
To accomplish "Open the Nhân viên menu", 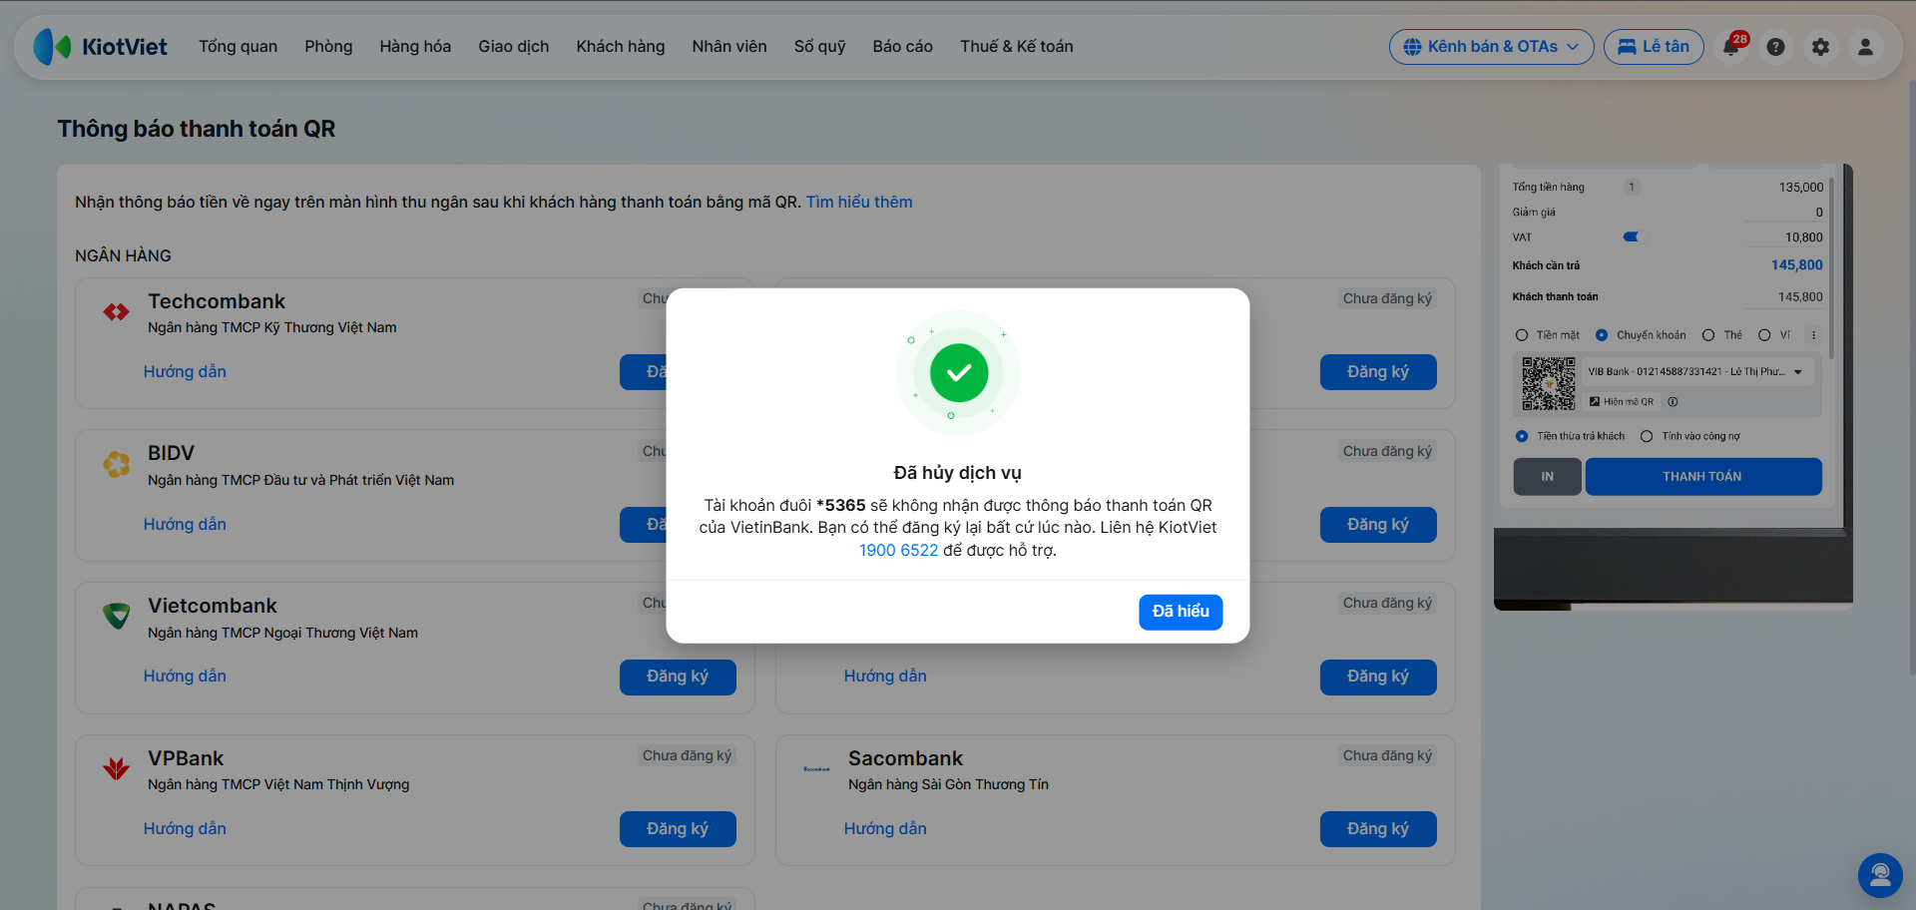I will click(729, 47).
